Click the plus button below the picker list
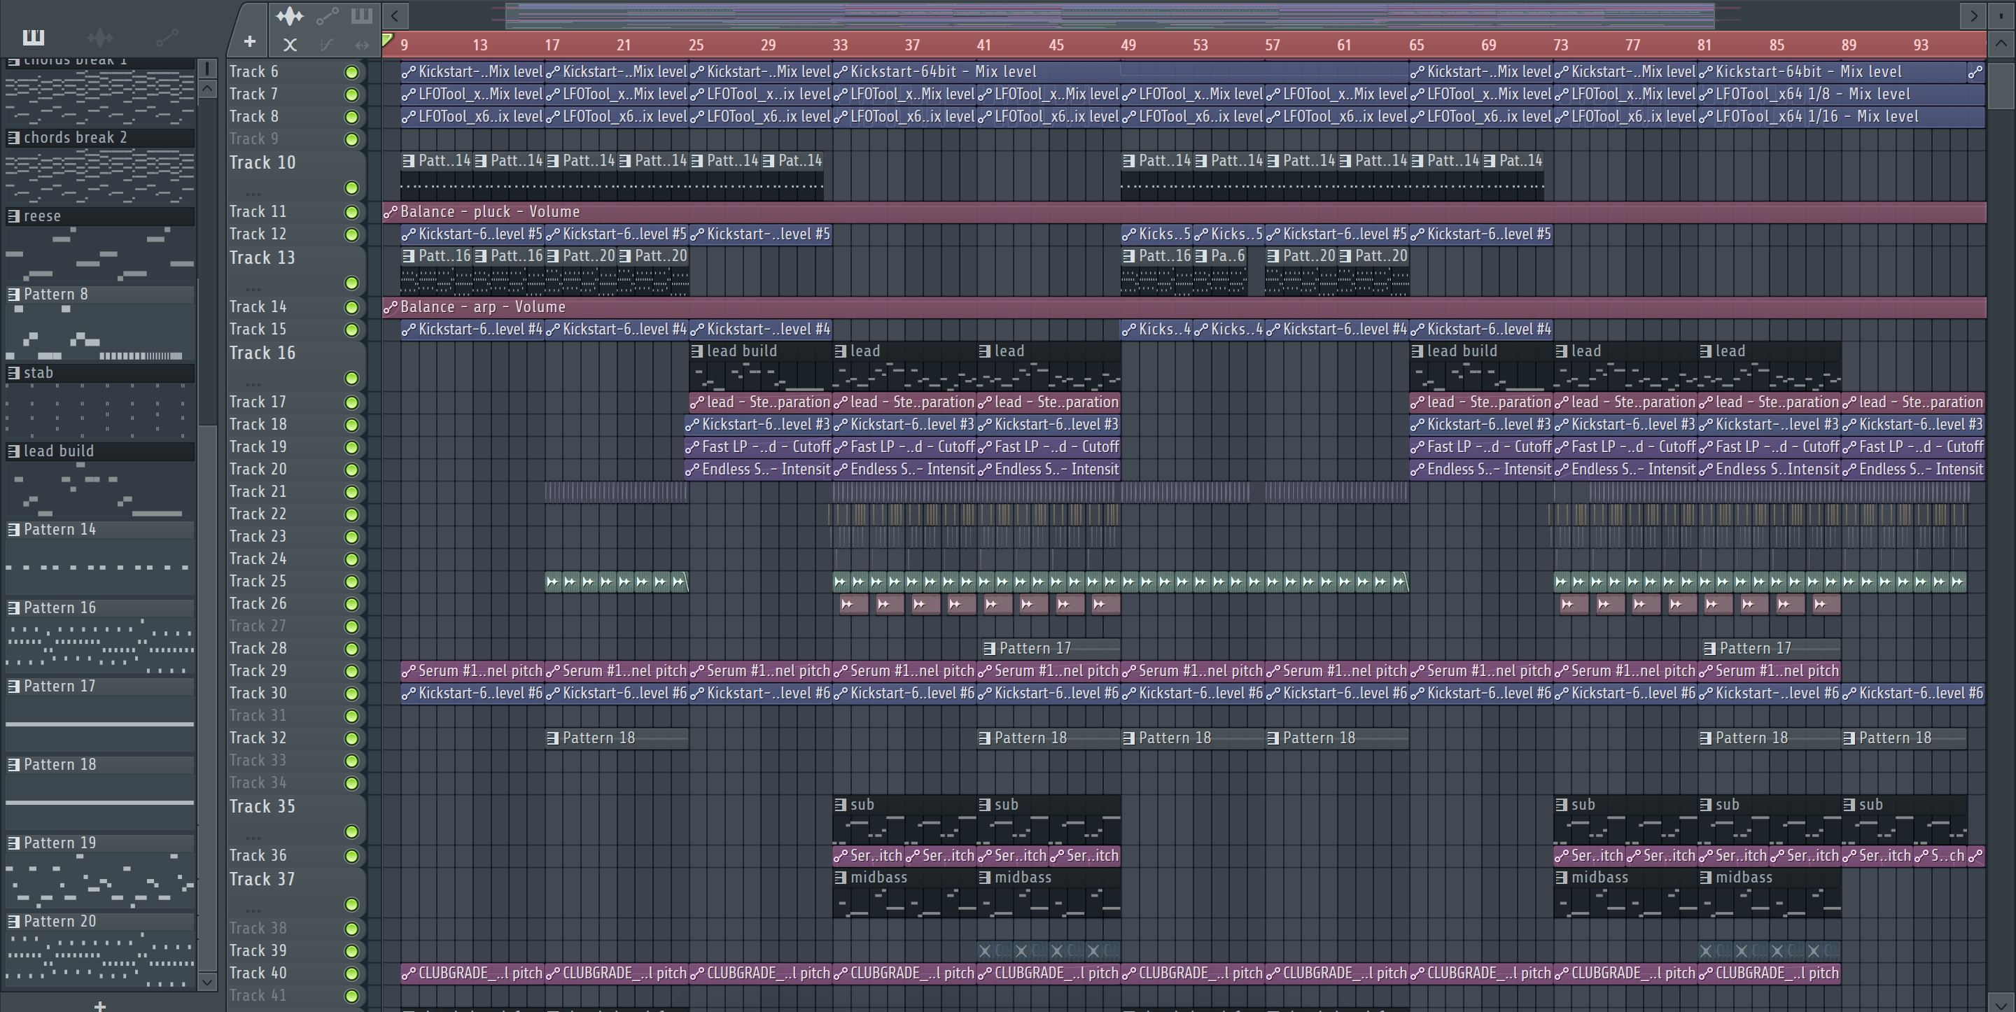This screenshot has height=1012, width=2016. [99, 1005]
